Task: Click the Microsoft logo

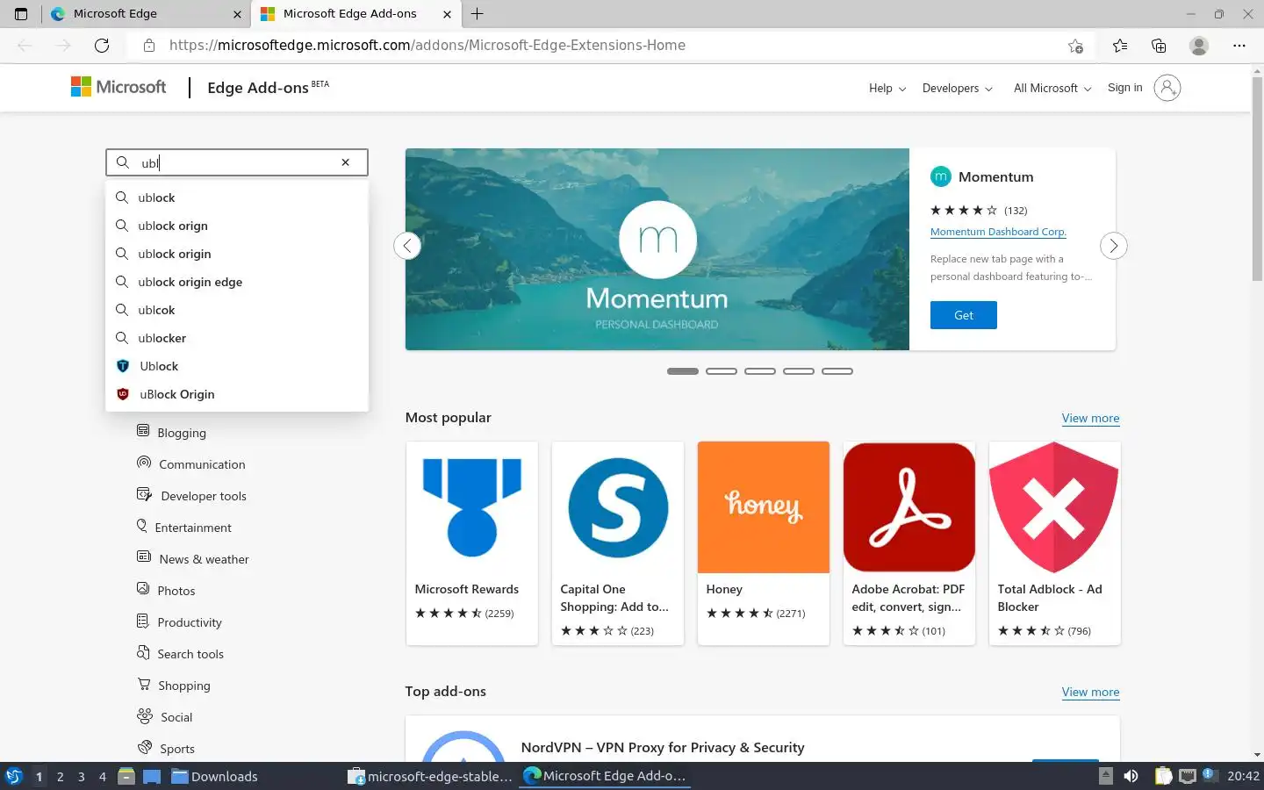Action: [x=118, y=87]
